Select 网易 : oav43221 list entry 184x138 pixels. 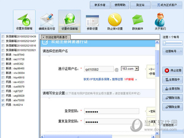point(15,82)
